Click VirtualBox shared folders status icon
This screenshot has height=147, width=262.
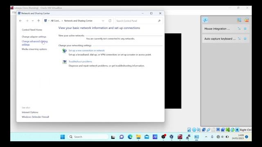213,130
